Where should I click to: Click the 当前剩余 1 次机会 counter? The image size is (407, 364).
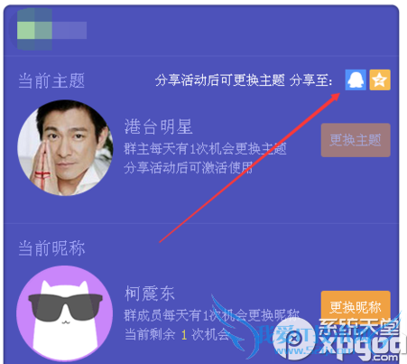(177, 334)
